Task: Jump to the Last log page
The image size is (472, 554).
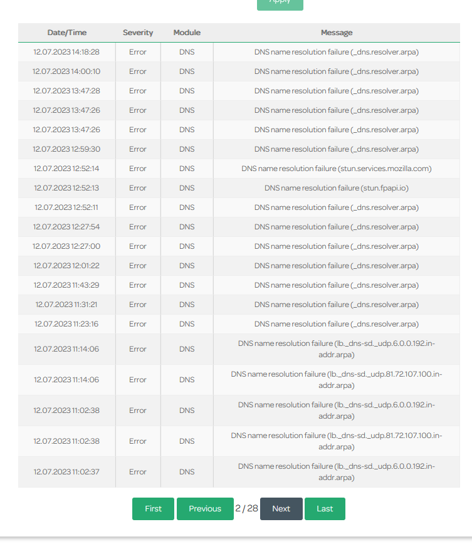Action: 325,509
